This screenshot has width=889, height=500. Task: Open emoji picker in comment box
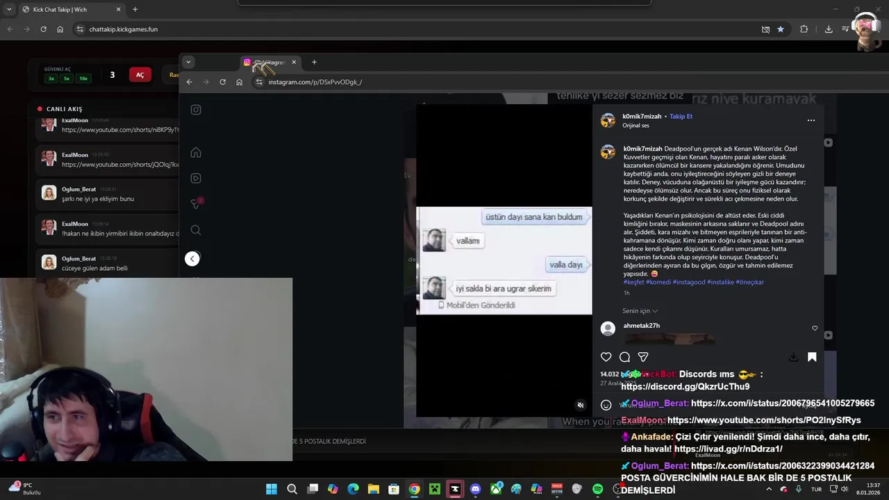tap(606, 405)
